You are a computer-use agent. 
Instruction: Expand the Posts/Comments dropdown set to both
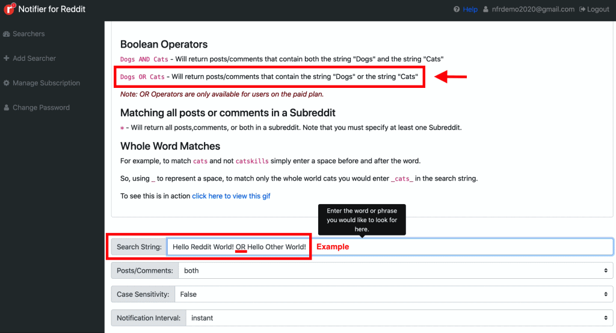[396, 270]
